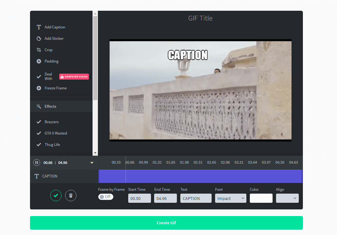This screenshot has width=337, height=235.
Task: Click the 03.64 timeline tick
Action: pyautogui.click(x=253, y=163)
